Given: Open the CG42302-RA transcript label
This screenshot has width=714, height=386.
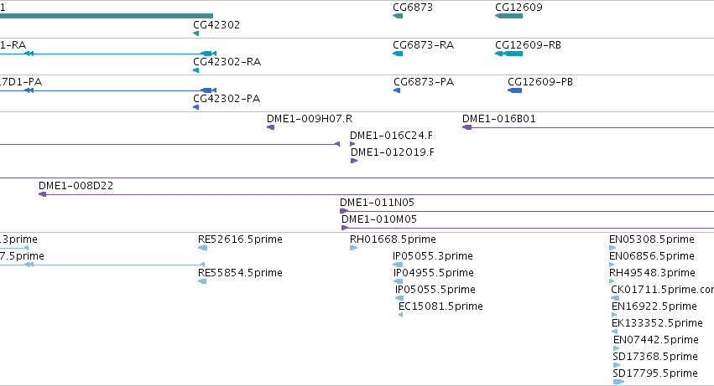Looking at the screenshot, I should click(x=227, y=62).
